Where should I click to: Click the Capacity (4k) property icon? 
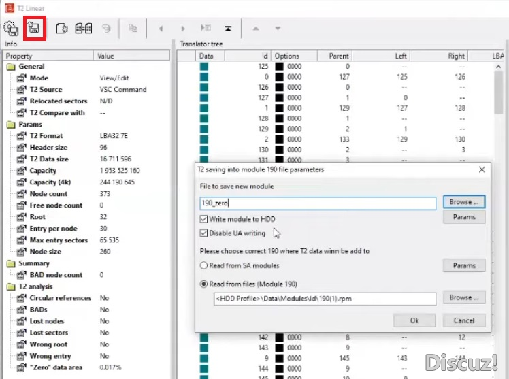[21, 182]
